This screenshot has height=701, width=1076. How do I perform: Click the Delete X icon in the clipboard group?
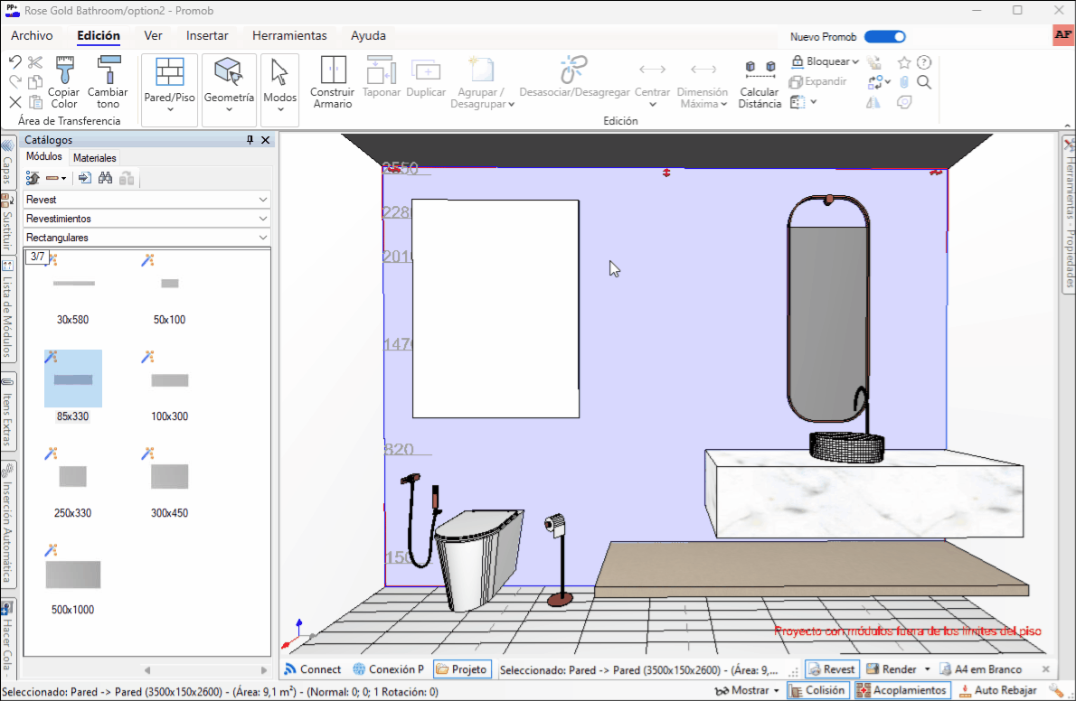(x=15, y=102)
